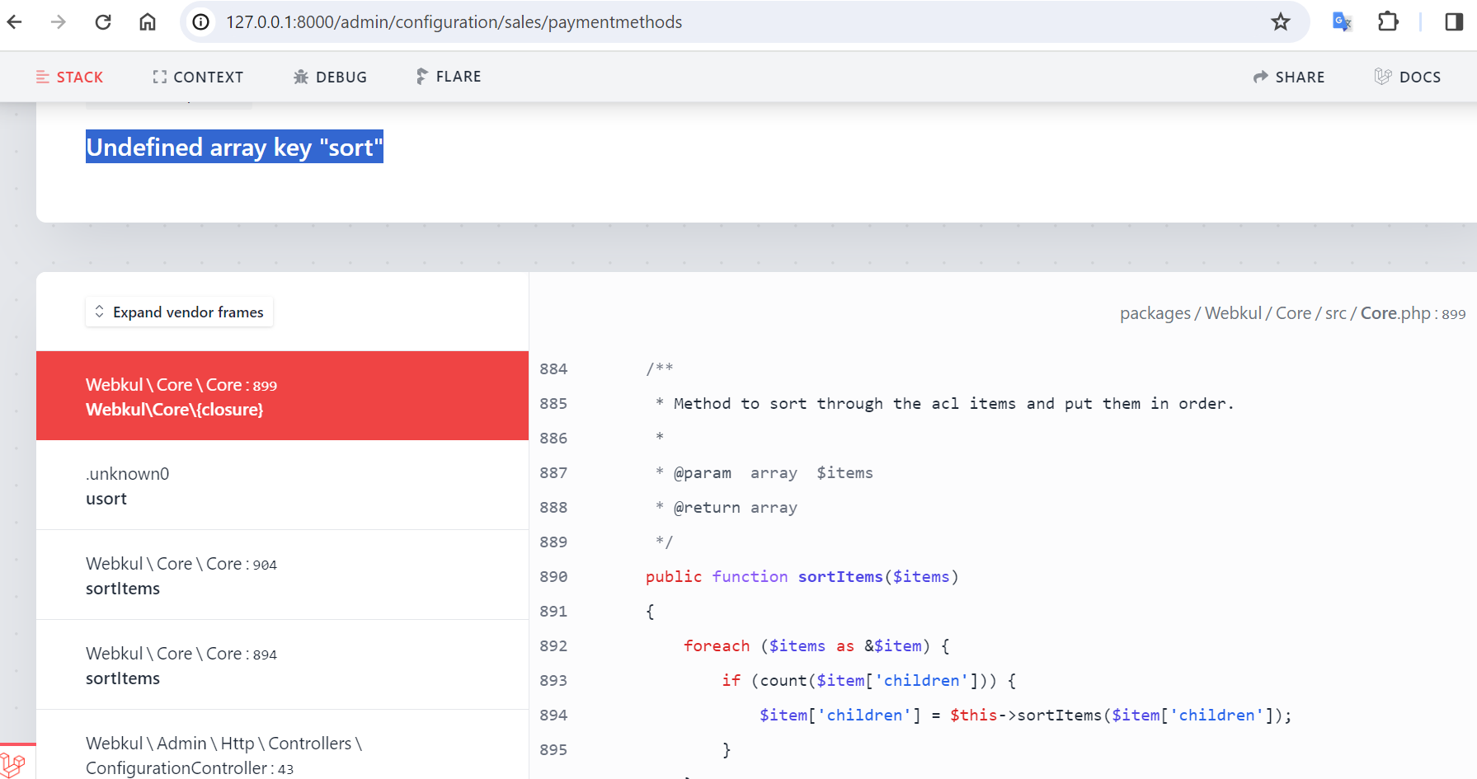The image size is (1477, 779).
Task: Expand vendor frames
Action: click(180, 312)
